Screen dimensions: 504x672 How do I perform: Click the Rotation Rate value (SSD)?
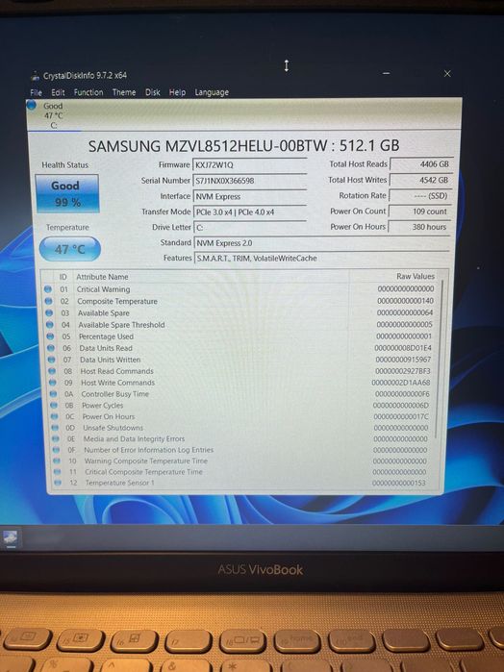pos(420,196)
